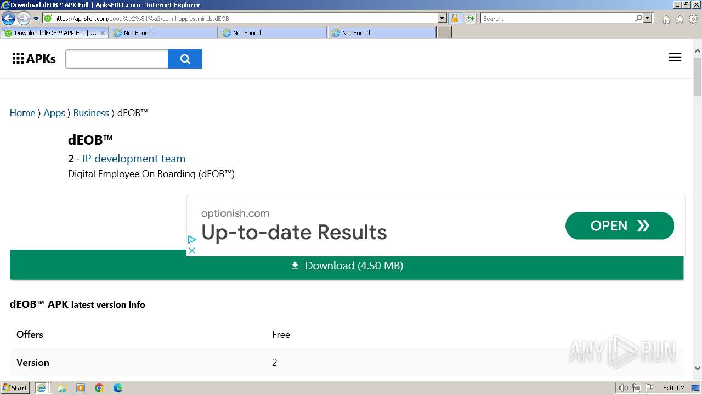Click the security lock icon

[455, 18]
